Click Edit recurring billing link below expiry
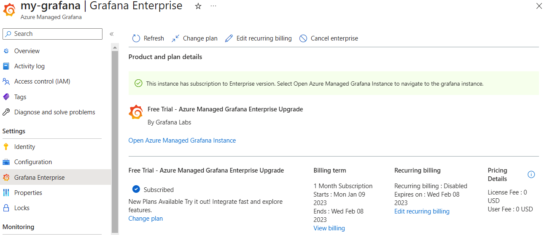The height and width of the screenshot is (235, 547). click(x=422, y=211)
